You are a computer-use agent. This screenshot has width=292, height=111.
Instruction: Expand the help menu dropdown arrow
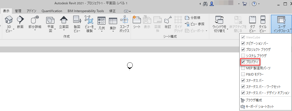(259, 4)
